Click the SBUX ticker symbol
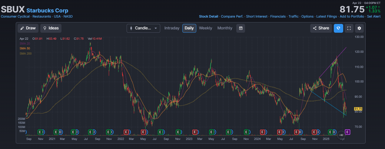The image size is (385, 149). pos(13,10)
